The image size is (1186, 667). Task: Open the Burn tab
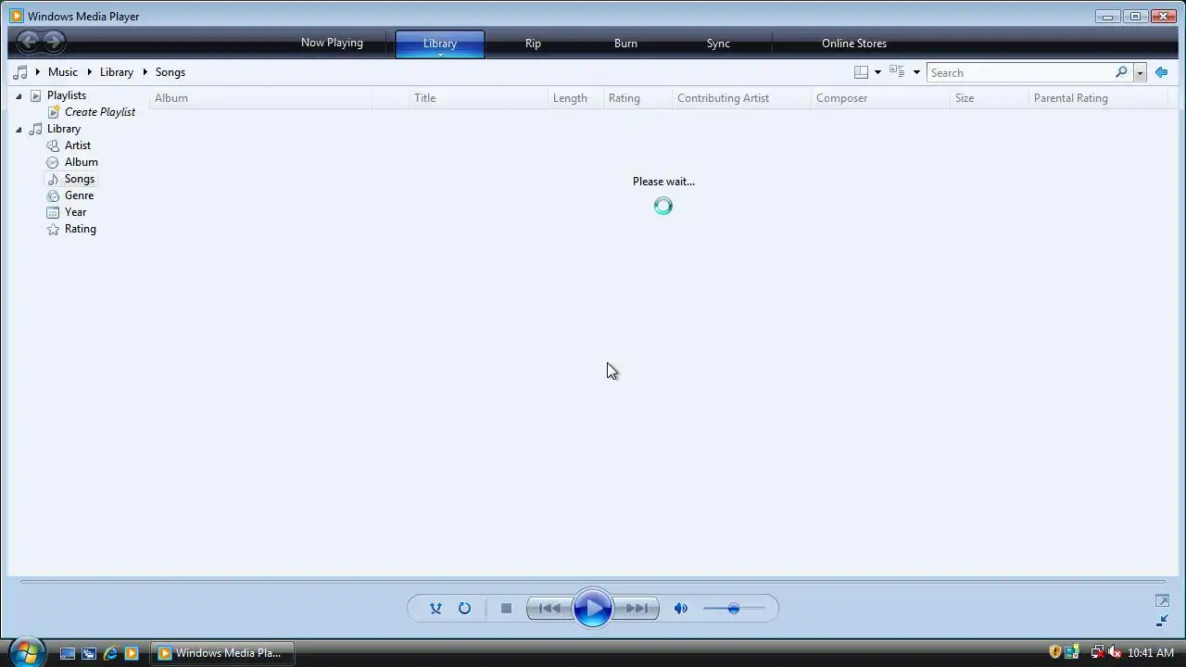click(x=625, y=44)
